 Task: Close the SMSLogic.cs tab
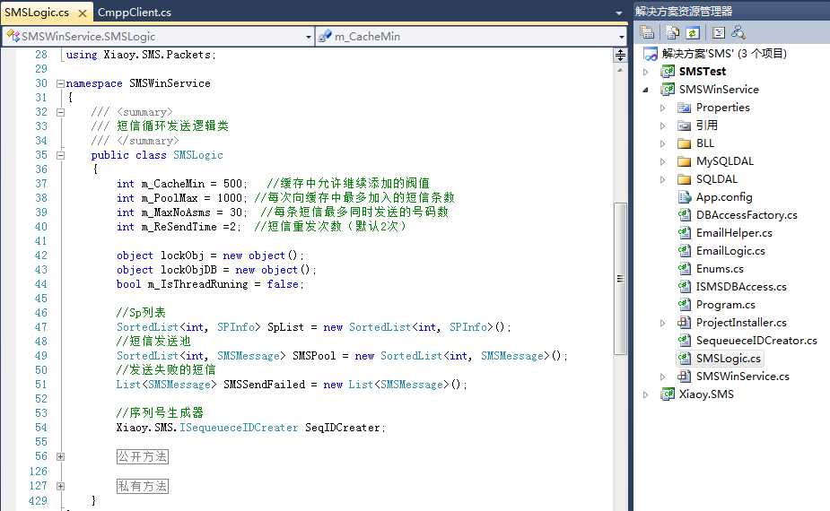click(x=82, y=13)
